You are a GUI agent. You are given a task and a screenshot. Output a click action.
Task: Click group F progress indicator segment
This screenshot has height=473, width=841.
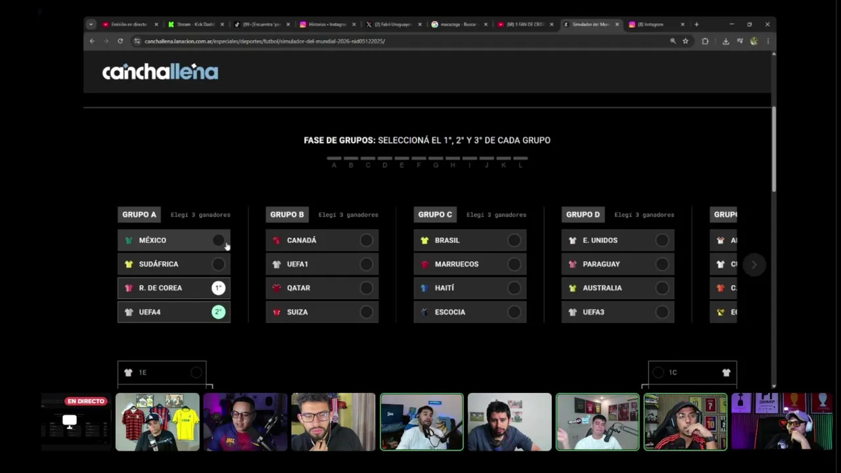point(419,158)
